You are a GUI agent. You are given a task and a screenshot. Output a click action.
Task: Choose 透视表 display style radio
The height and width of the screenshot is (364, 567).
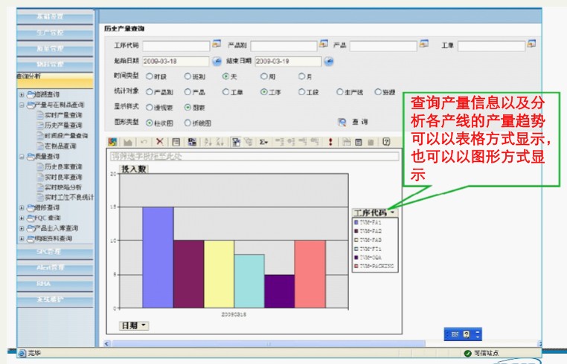pyautogui.click(x=150, y=107)
